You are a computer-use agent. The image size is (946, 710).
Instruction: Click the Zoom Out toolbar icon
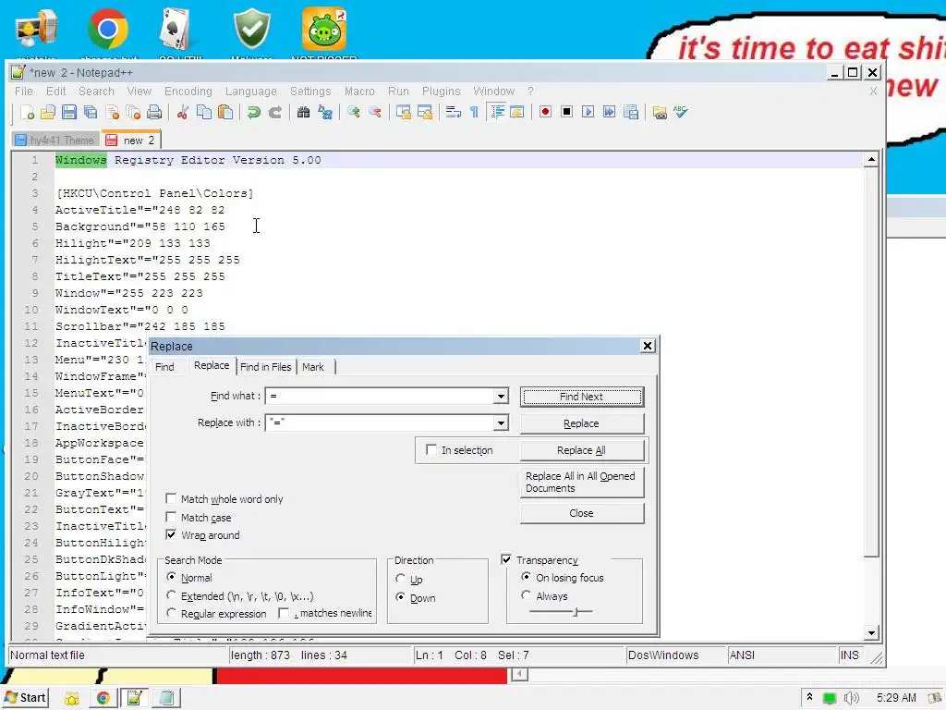pos(375,112)
